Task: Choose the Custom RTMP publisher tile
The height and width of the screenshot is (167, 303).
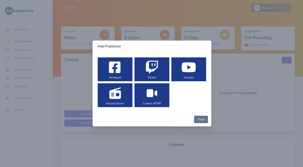Action: click(x=152, y=95)
